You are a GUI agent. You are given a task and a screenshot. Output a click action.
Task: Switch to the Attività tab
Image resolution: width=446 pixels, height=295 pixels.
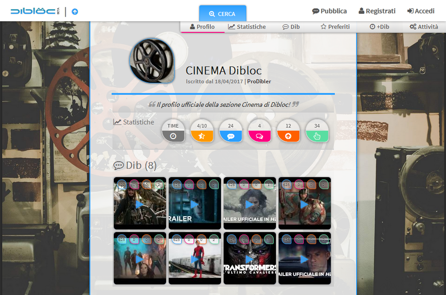coord(423,27)
